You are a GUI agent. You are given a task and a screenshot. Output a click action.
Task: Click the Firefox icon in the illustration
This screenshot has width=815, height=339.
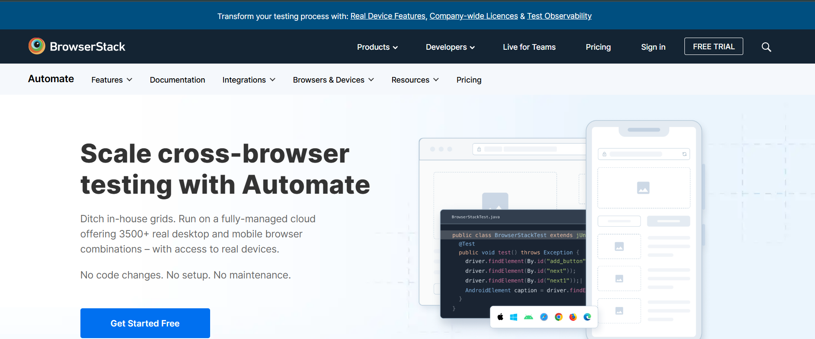573,317
